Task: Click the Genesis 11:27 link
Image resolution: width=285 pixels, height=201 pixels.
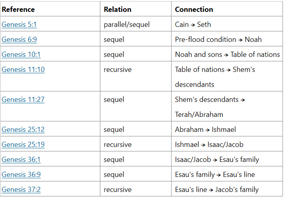Action: [x=23, y=100]
